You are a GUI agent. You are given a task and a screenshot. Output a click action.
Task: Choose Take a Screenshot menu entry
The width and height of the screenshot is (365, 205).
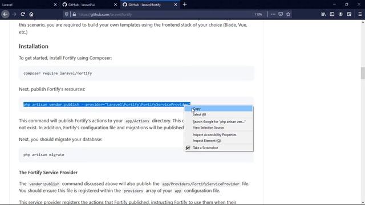219,148
